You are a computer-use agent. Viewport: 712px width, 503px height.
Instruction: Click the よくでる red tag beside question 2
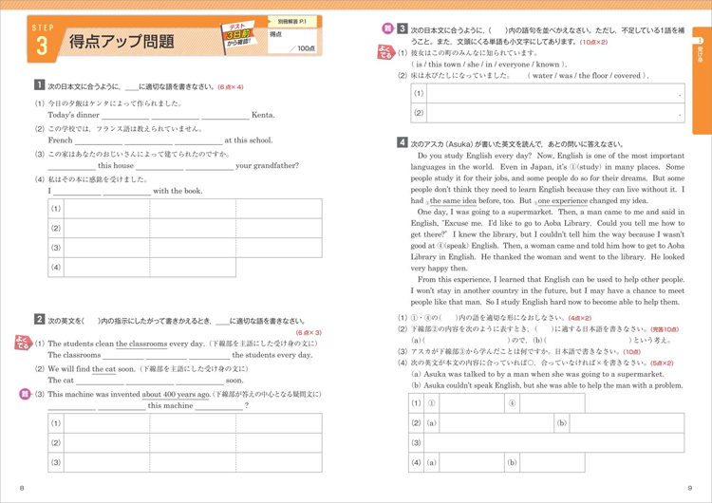point(22,343)
